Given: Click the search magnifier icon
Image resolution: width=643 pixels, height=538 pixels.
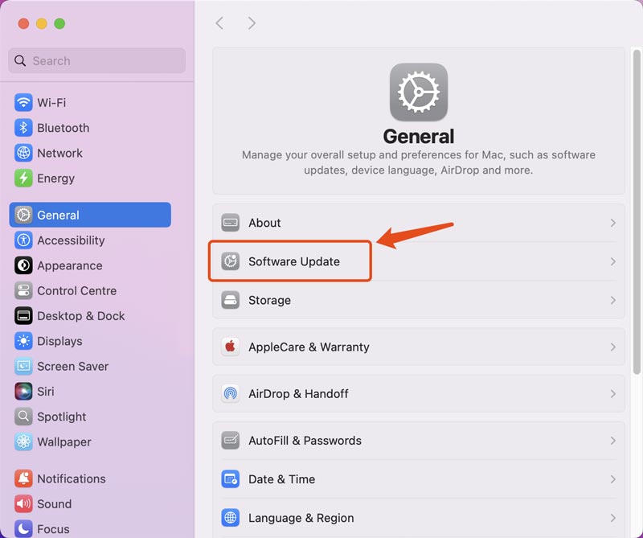Looking at the screenshot, I should (x=19, y=61).
